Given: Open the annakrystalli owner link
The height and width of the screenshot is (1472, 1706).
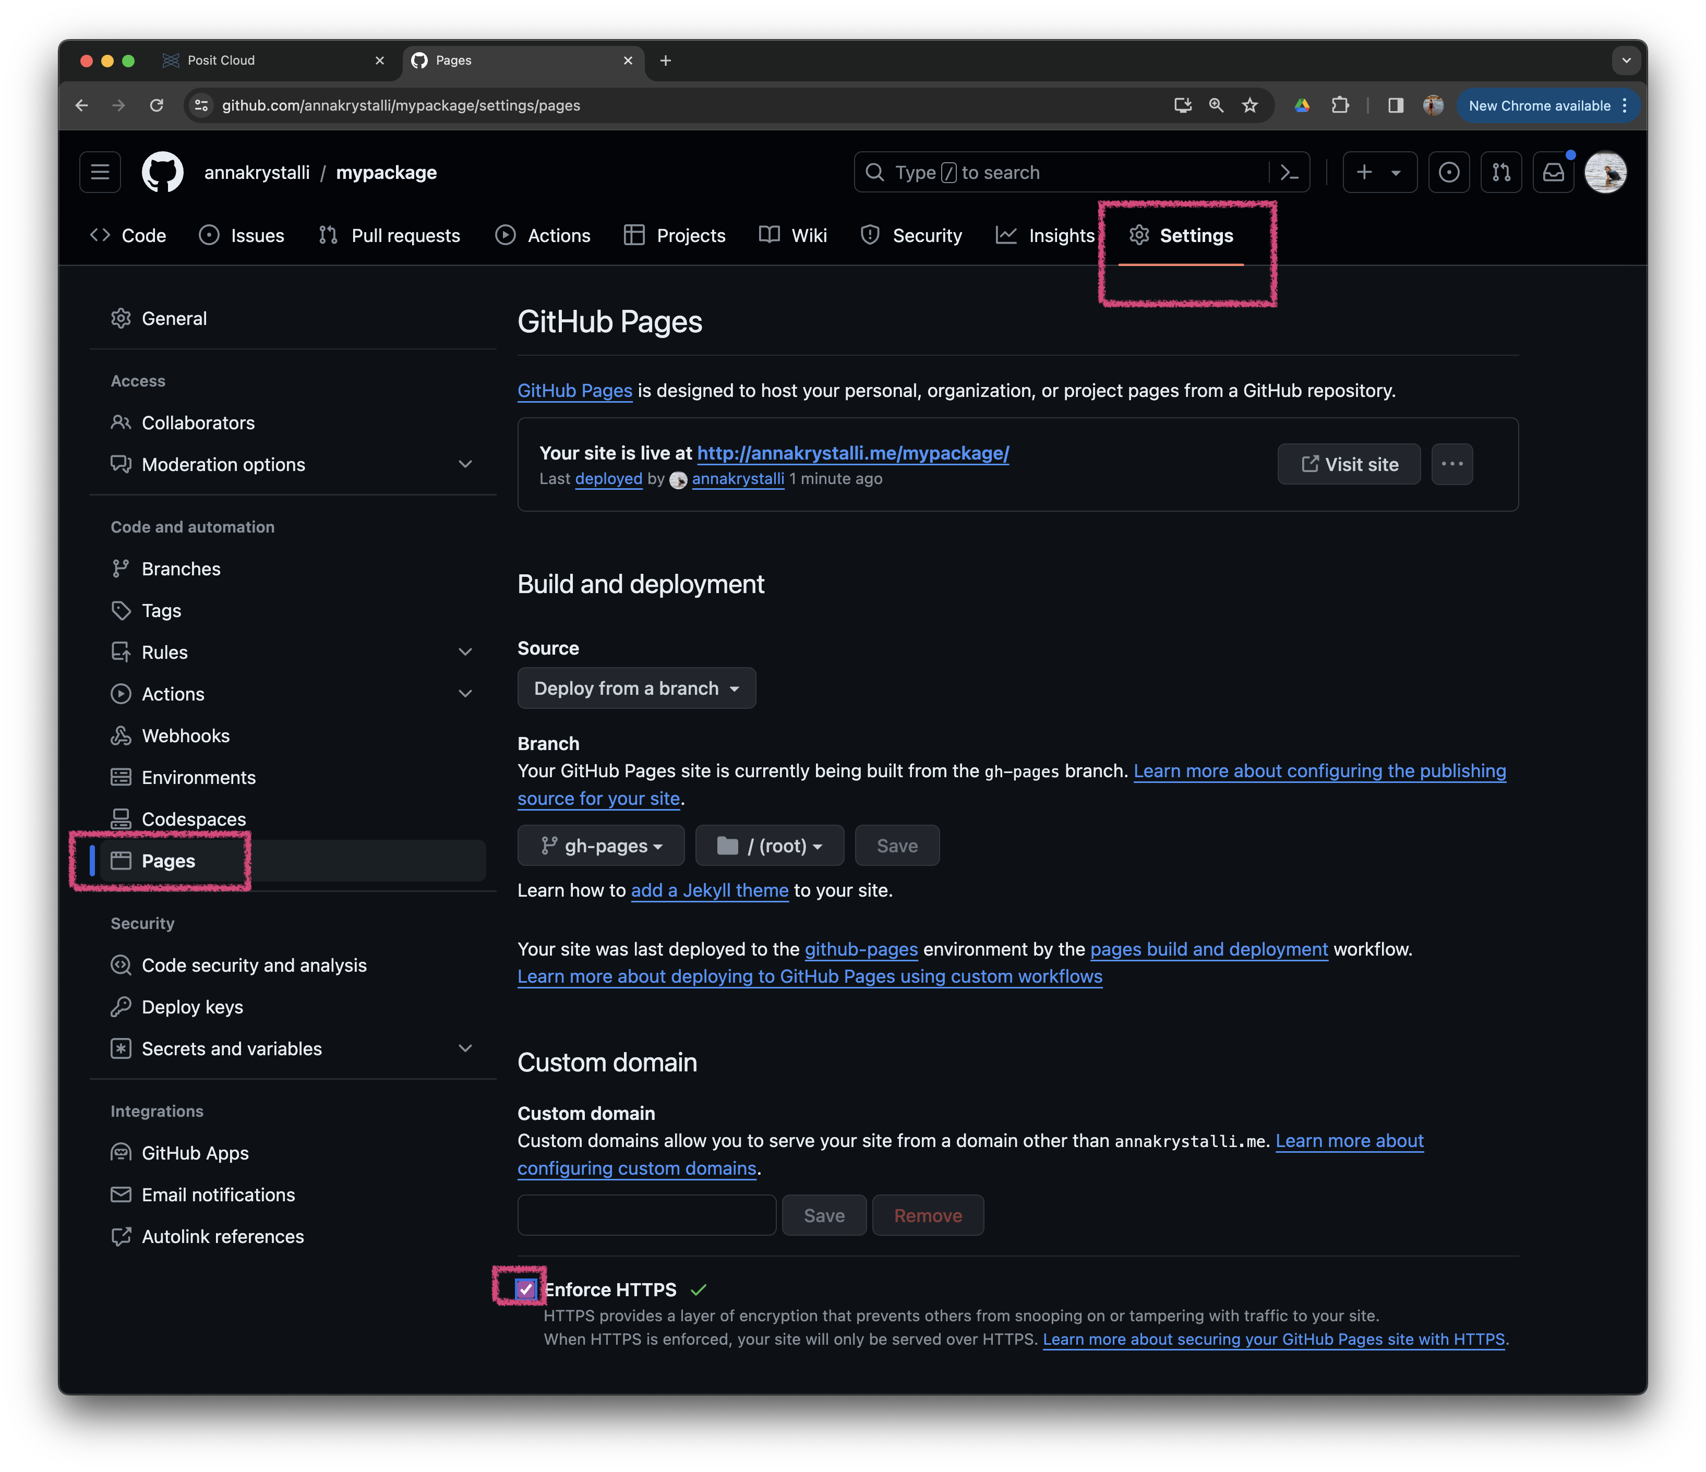Looking at the screenshot, I should [257, 173].
